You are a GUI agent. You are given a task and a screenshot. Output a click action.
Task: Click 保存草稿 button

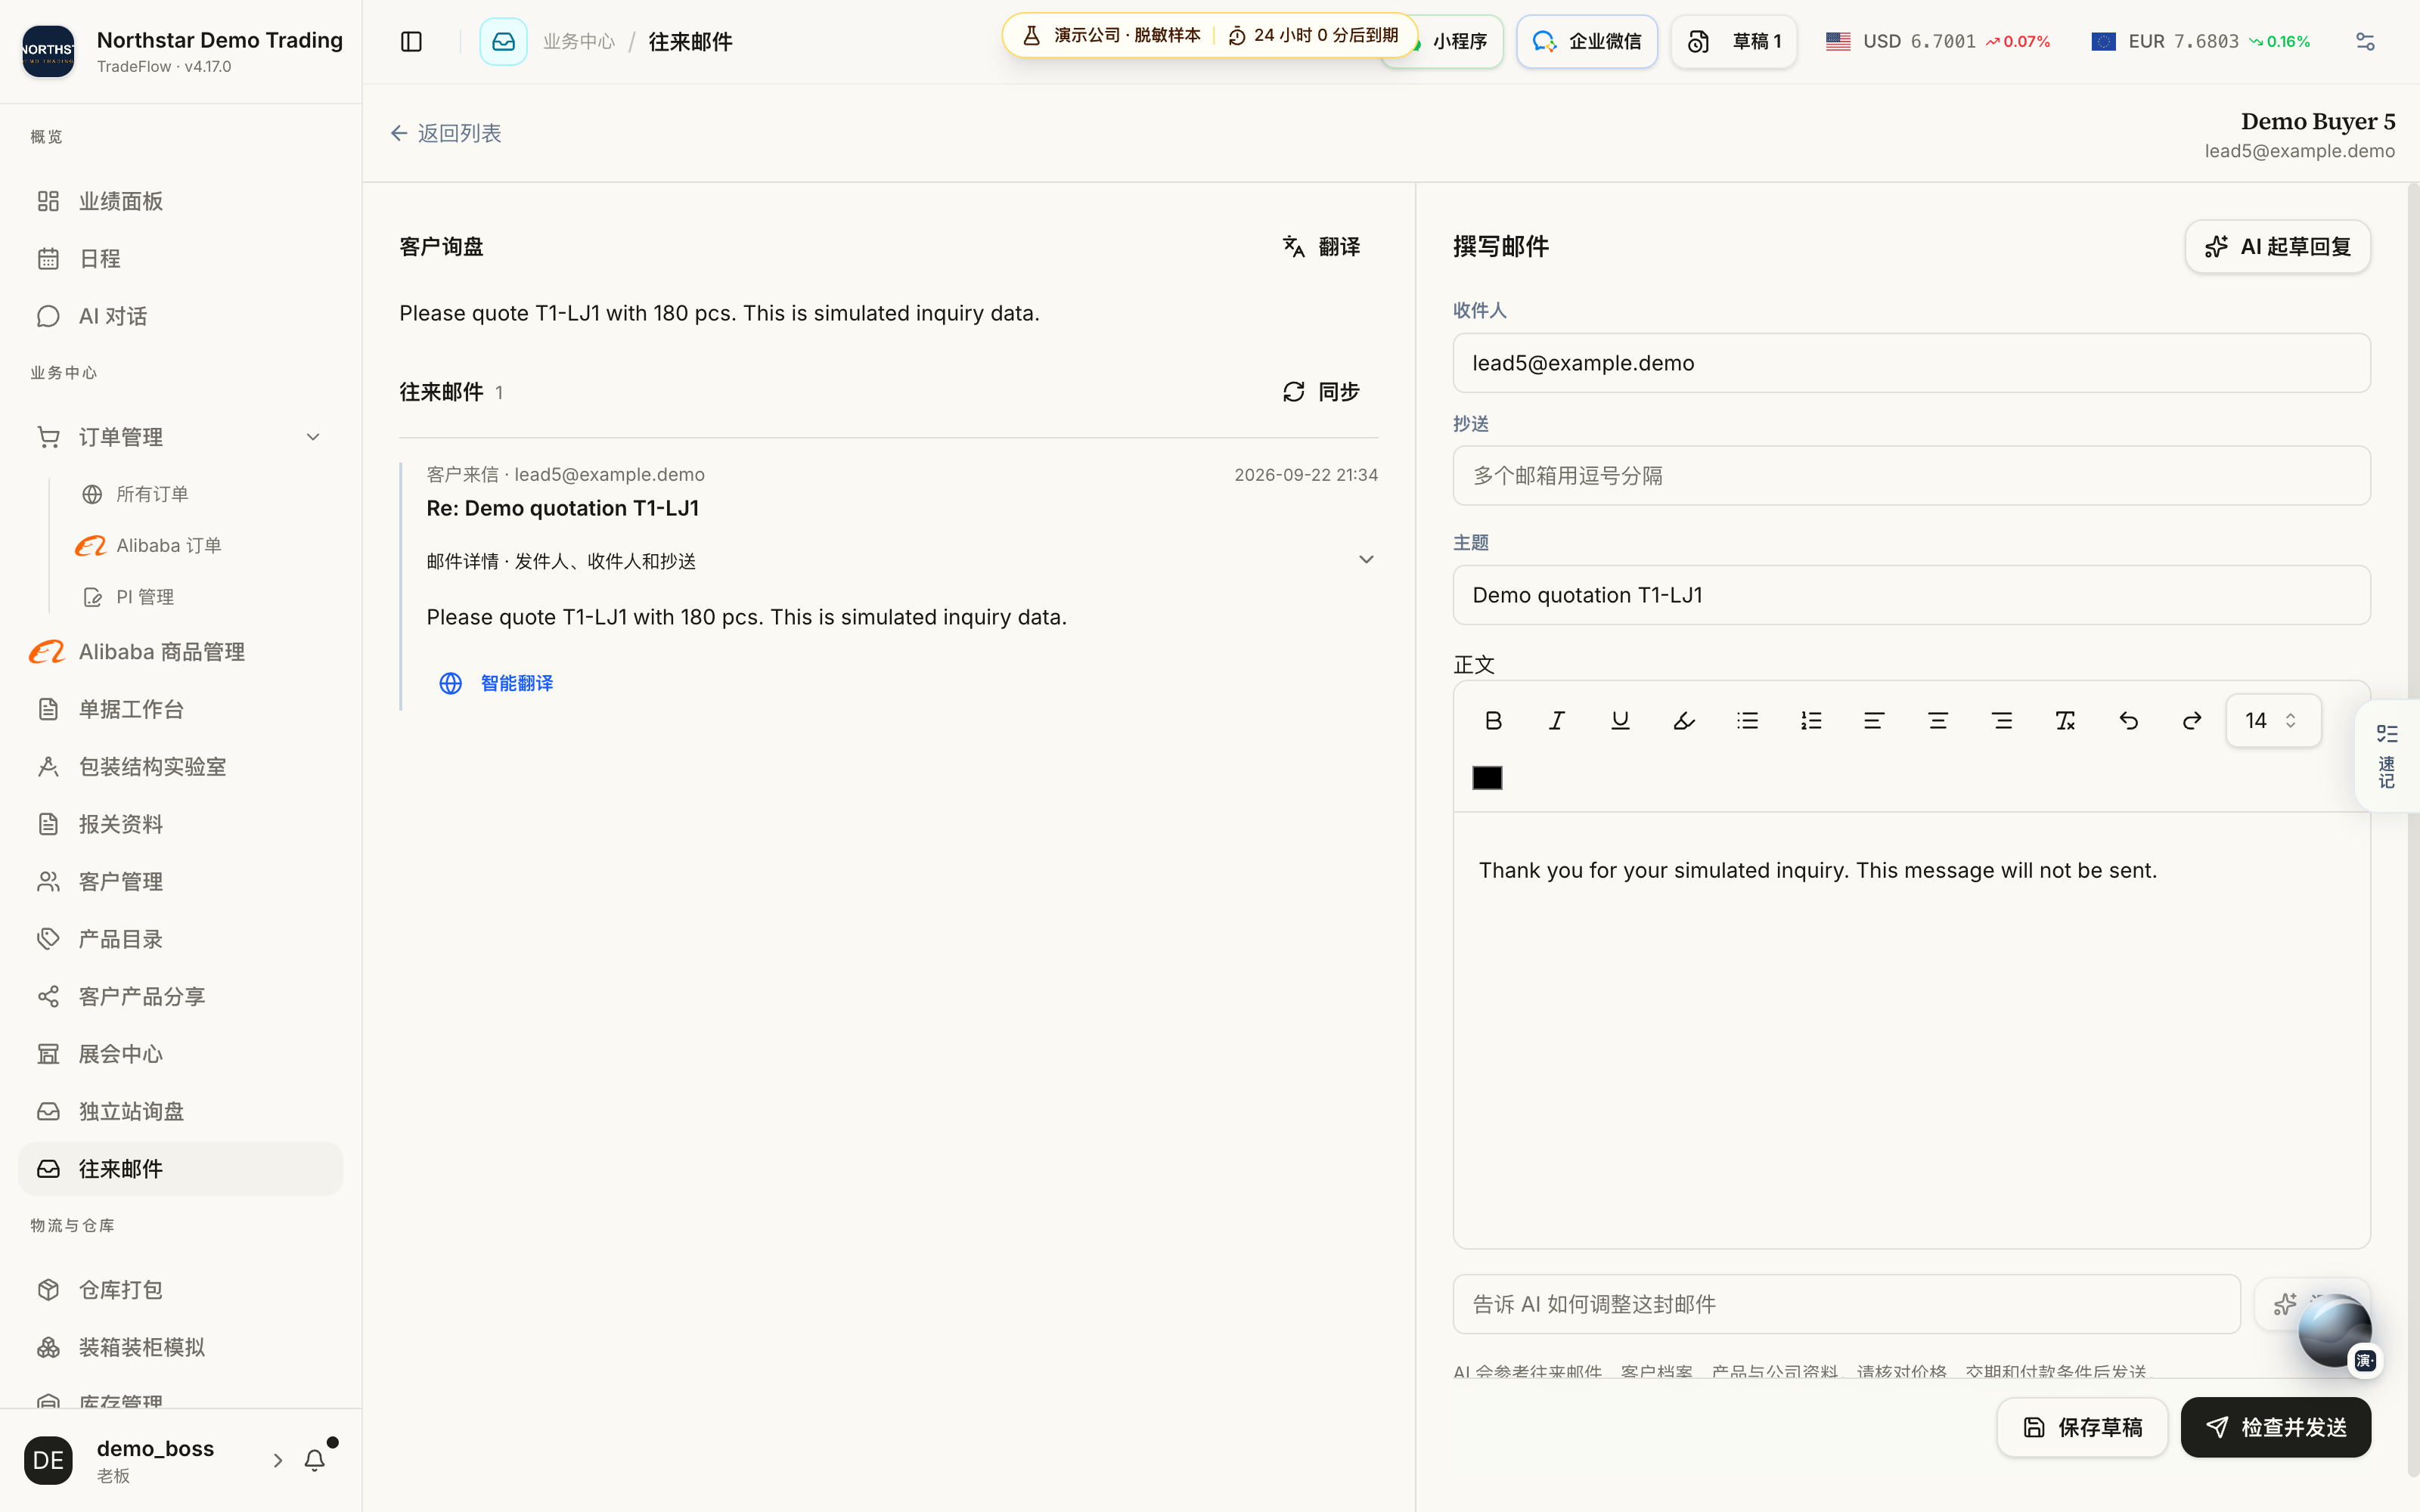tap(2082, 1427)
